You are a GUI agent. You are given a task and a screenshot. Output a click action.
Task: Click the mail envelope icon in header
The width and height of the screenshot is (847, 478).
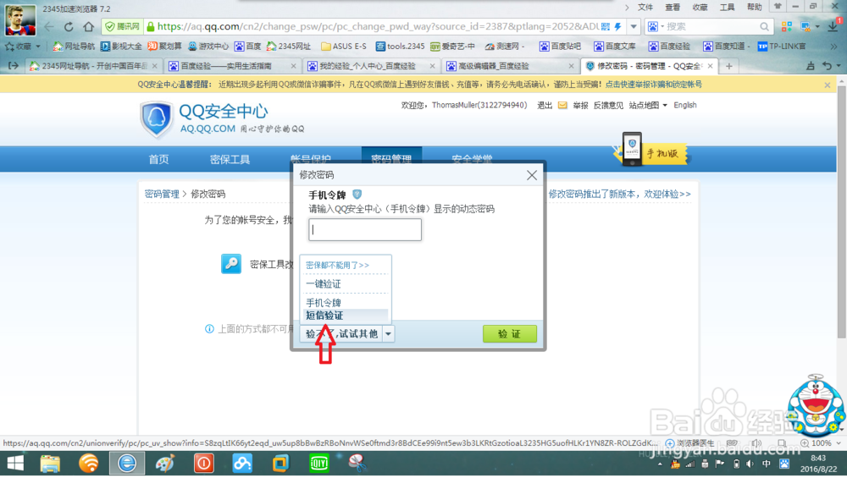(x=562, y=105)
